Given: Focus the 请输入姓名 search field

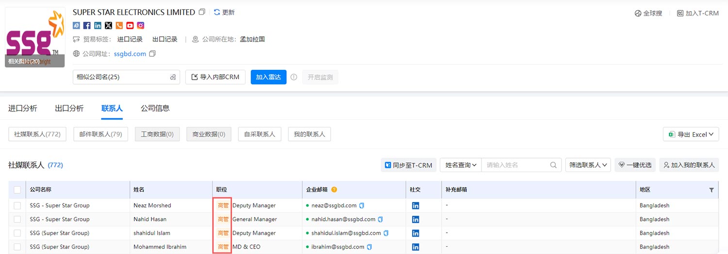Looking at the screenshot, I should coord(516,165).
